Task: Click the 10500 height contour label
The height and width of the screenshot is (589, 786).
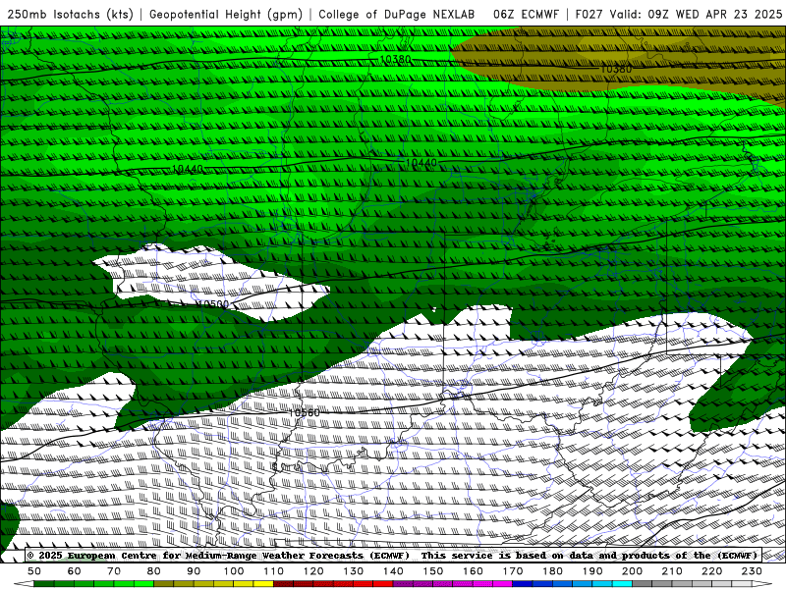Action: click(213, 304)
